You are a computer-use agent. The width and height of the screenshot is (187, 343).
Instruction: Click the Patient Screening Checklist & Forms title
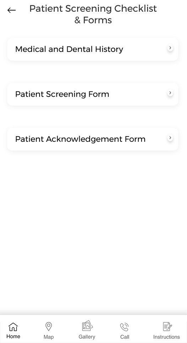(93, 14)
